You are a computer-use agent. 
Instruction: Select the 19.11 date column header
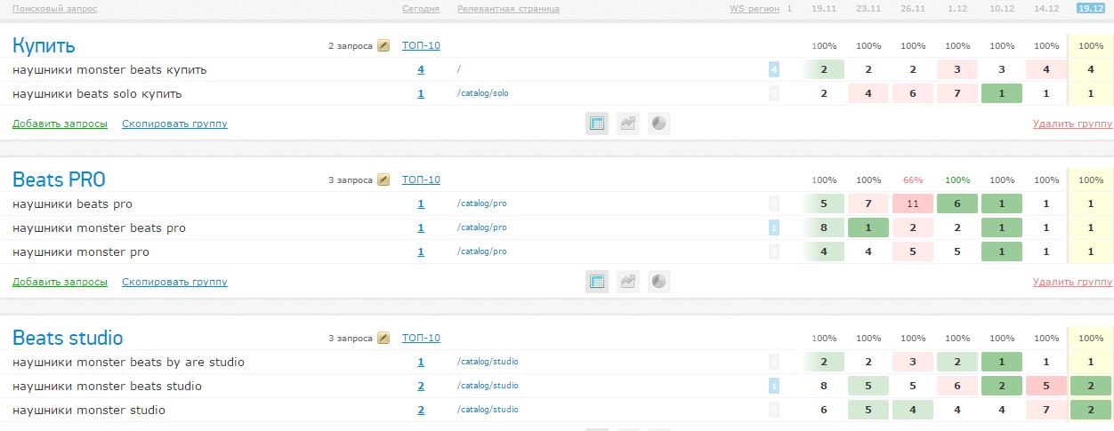[x=824, y=9]
